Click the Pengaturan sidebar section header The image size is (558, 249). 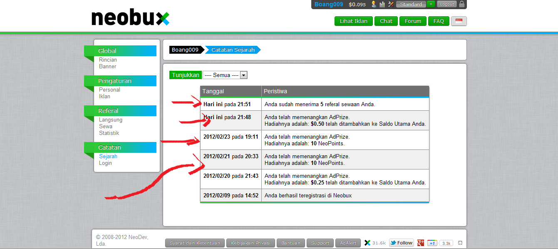[120, 81]
